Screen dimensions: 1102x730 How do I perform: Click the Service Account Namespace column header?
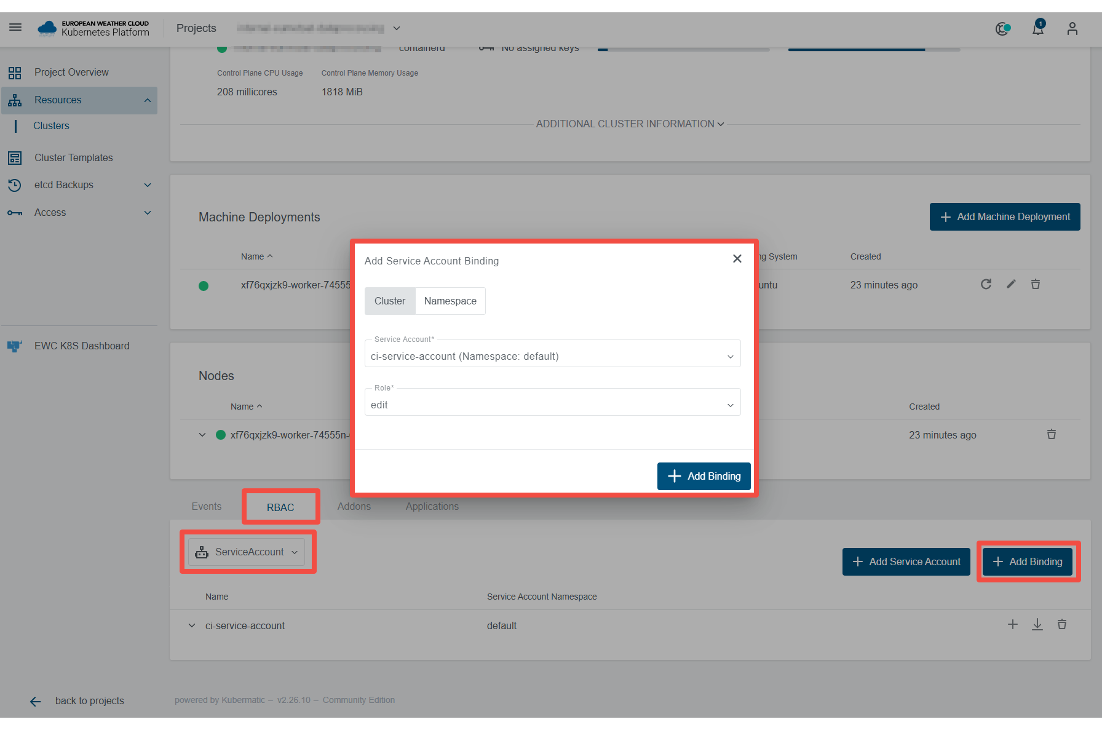pyautogui.click(x=542, y=597)
